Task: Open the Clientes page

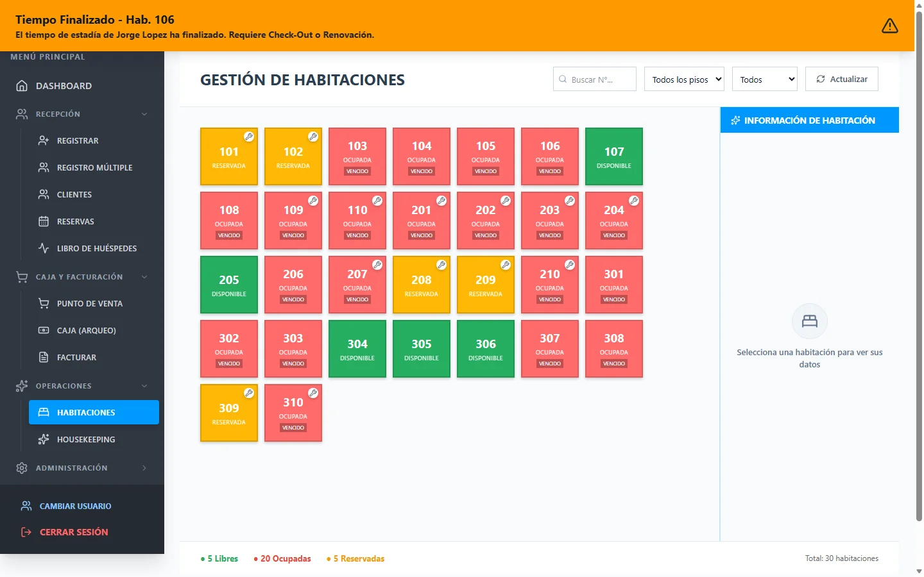Action: pos(94,194)
